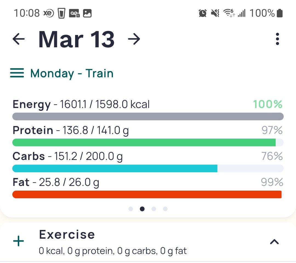Viewport: 296px width, 263px height.
Task: Tap the Protein 136.8 / 141.0 g row
Action: click(x=148, y=135)
